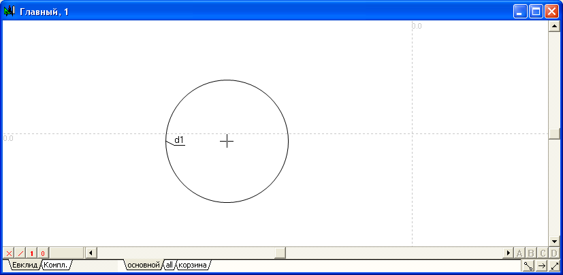The image size is (563, 275).
Task: Click the application icon in title bar
Action: tap(9, 12)
